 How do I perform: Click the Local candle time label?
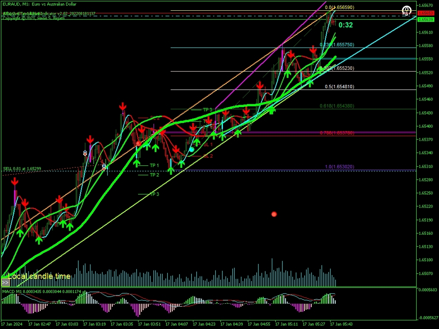39,276
